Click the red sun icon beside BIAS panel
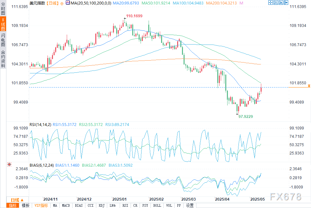The width and height of the screenshot is (311, 208). pyautogui.click(x=9, y=164)
